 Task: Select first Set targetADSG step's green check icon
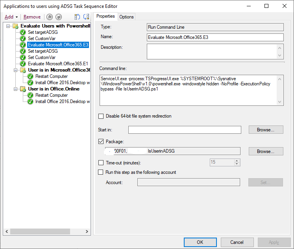pos(23,32)
